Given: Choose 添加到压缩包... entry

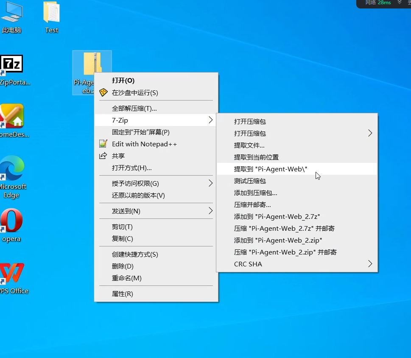Looking at the screenshot, I should click(x=297, y=193).
